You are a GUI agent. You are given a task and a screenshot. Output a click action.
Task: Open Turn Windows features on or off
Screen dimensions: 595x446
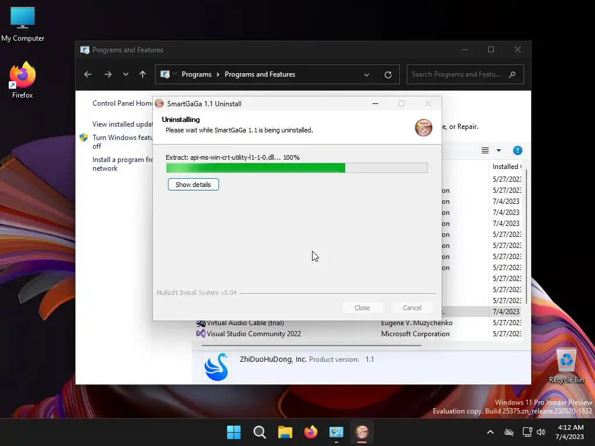(122, 142)
